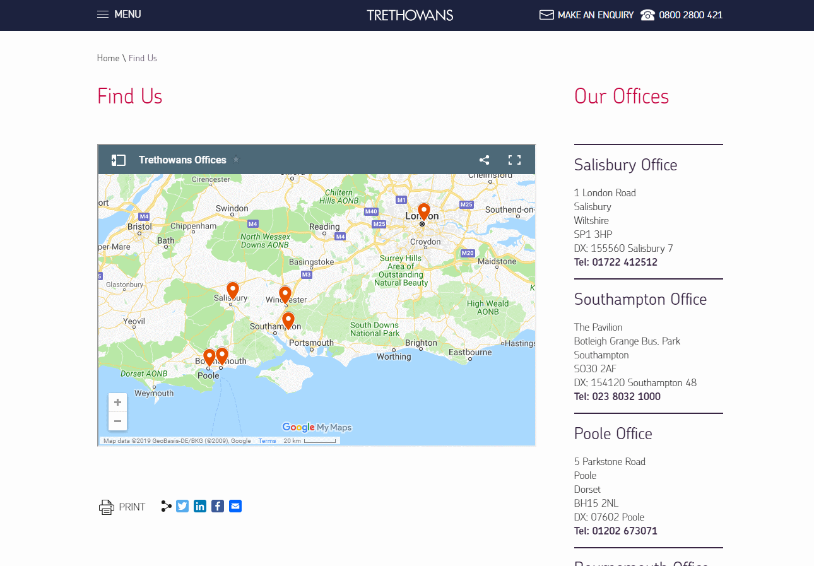
Task: Share page via email icon
Action: 235,506
